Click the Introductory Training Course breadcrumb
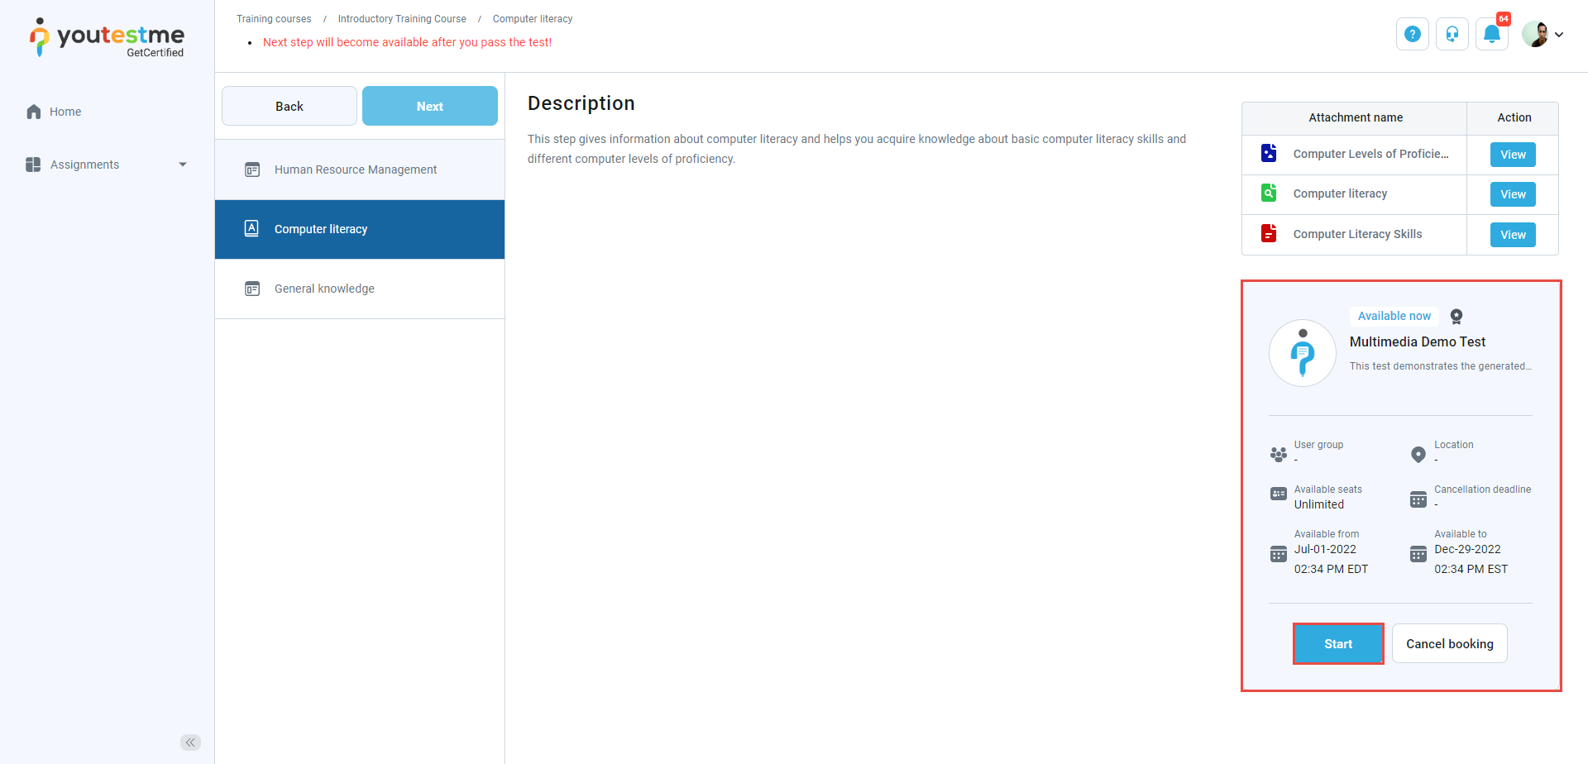Screen dimensions: 1588x764 [402, 19]
